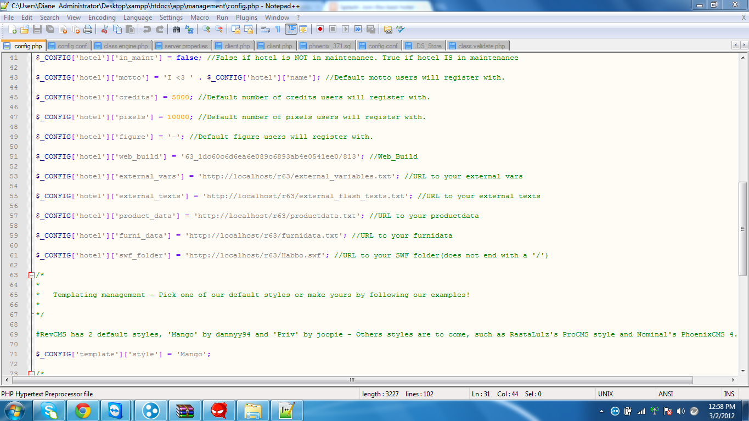Viewport: 749px width, 421px height.
Task: Click the Redo arrow icon
Action: pos(160,29)
